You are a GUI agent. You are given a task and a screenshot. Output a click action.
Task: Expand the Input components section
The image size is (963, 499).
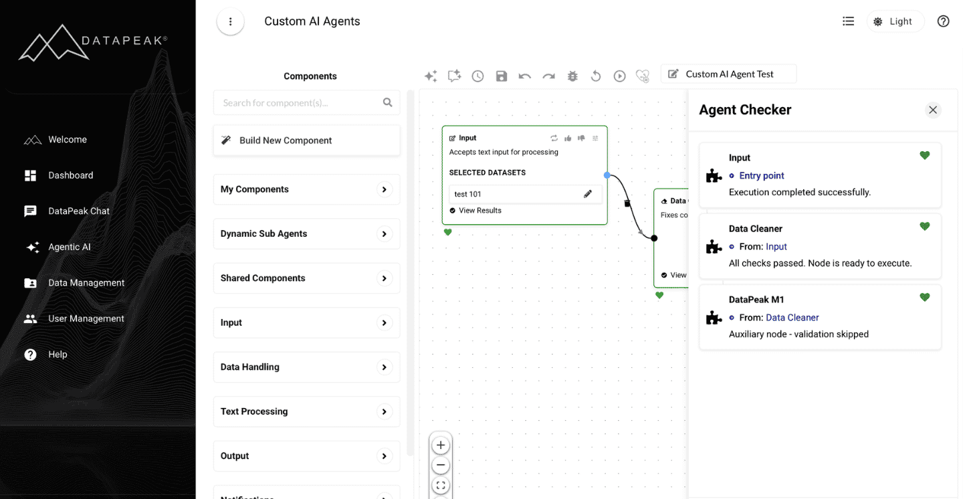click(306, 323)
